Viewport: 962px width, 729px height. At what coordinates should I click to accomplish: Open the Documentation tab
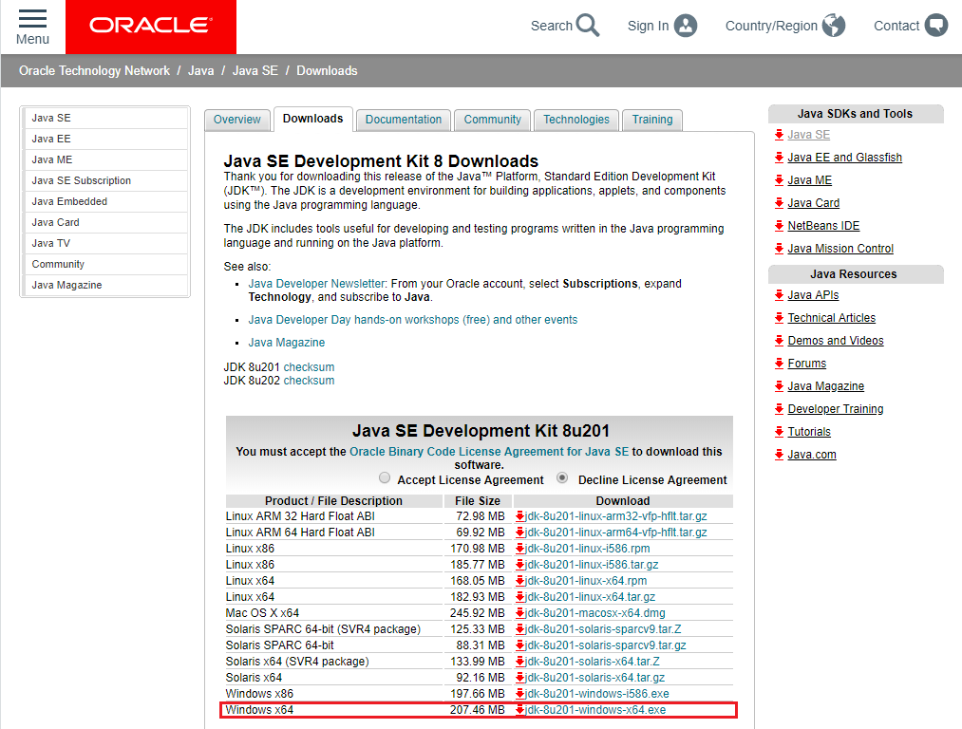click(x=403, y=120)
